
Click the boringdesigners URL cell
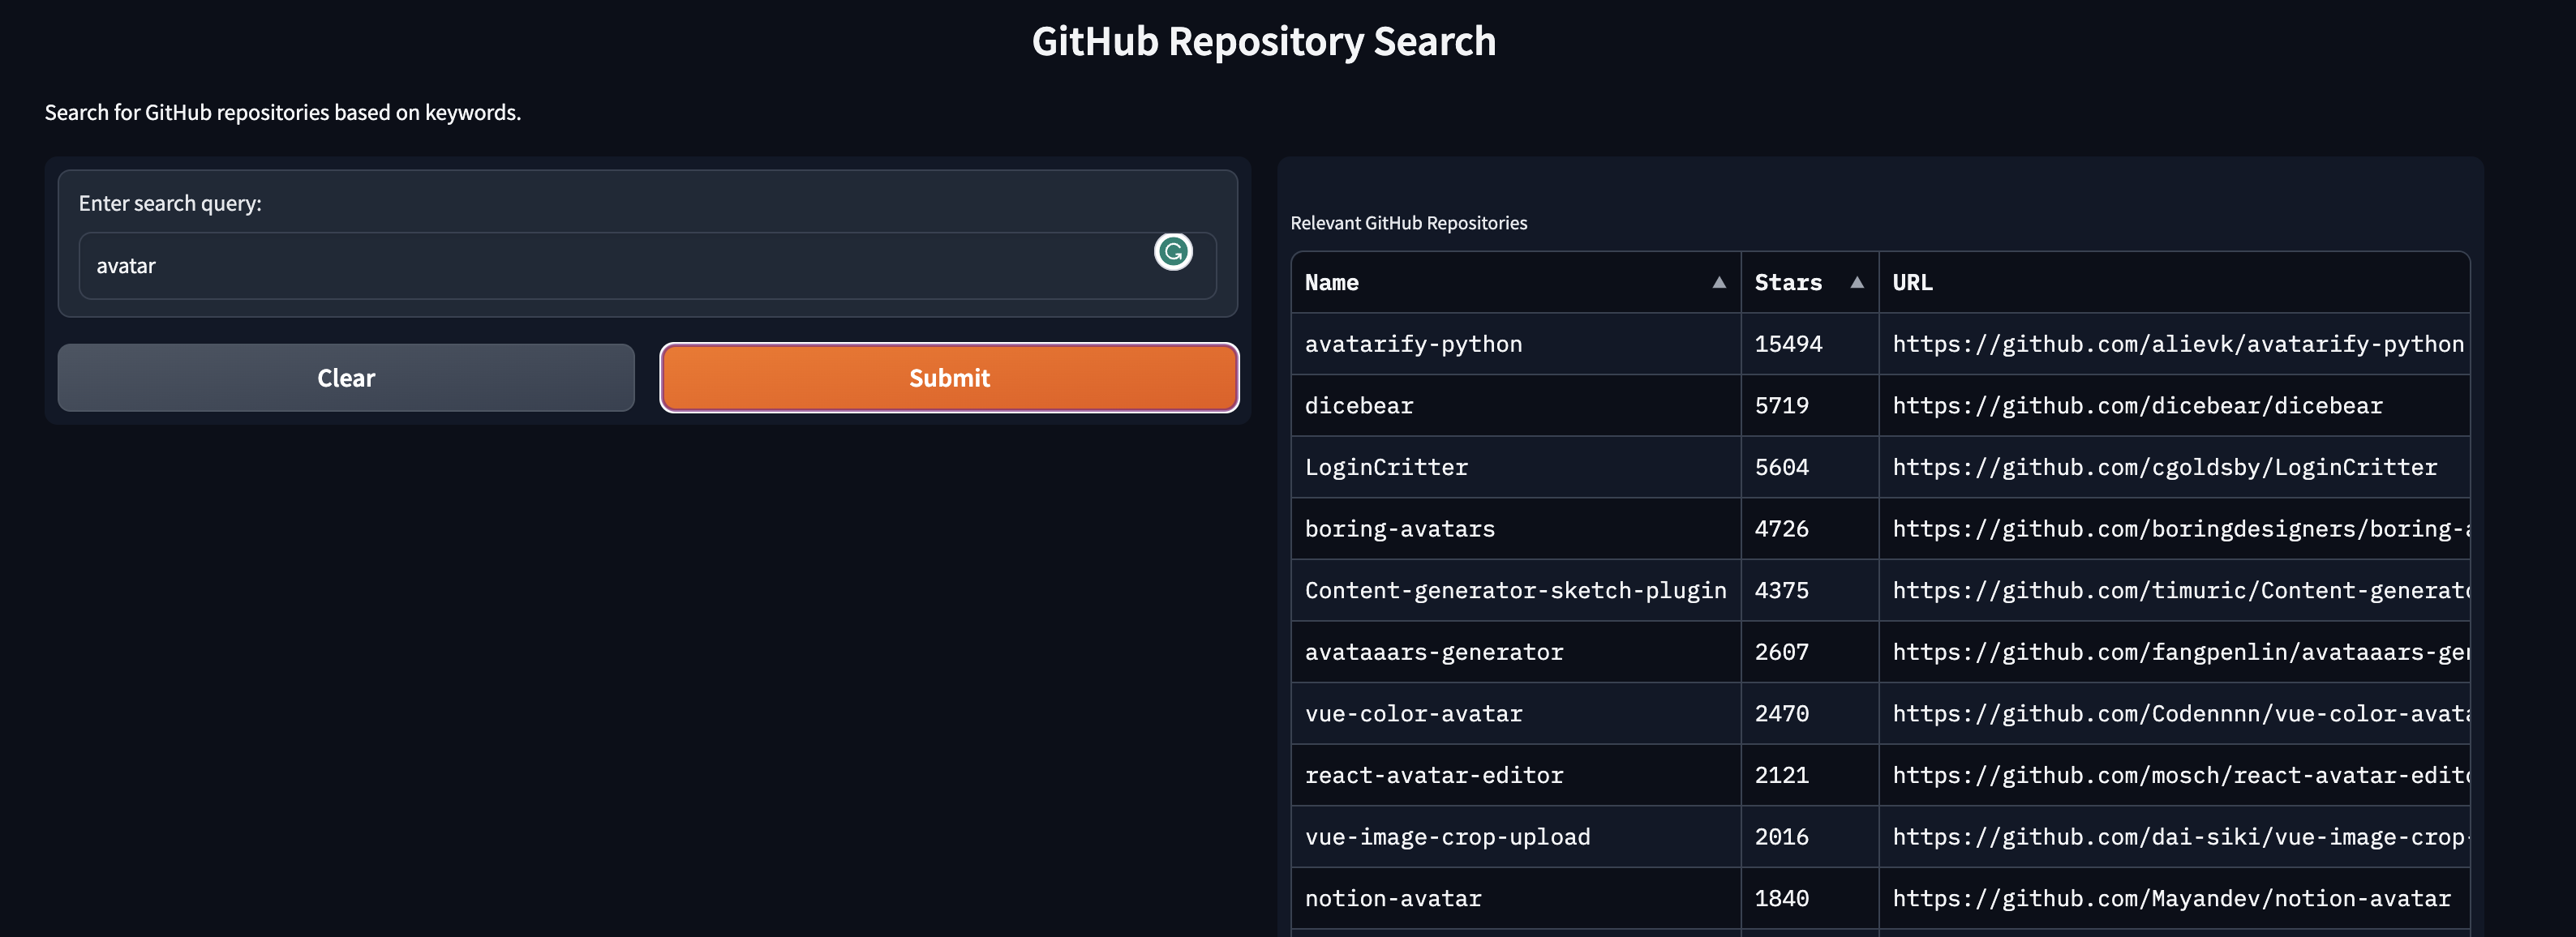(x=2174, y=528)
